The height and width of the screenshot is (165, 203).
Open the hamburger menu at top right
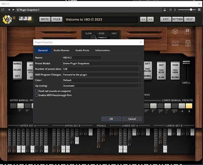199,10
